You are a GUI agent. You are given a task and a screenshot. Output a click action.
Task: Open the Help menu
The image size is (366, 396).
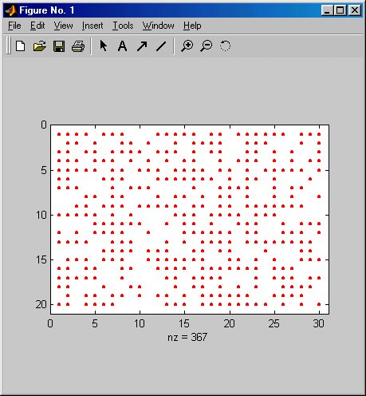coord(192,26)
